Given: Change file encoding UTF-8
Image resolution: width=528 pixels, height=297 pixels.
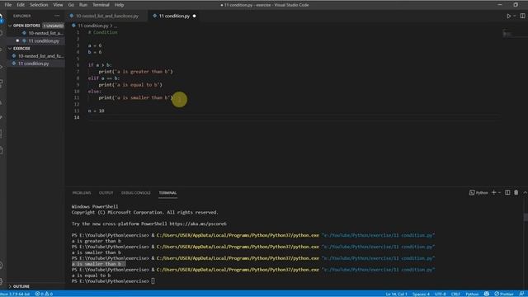Looking at the screenshot, I should pyautogui.click(x=440, y=294).
